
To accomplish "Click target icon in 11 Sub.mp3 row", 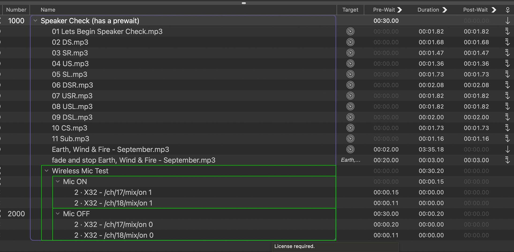I will coord(350,139).
